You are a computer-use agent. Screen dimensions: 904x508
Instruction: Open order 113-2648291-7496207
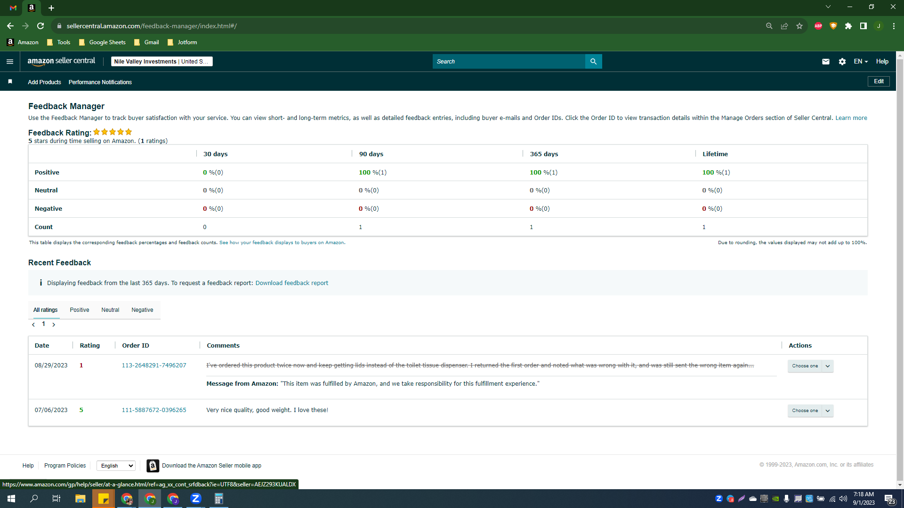(154, 365)
